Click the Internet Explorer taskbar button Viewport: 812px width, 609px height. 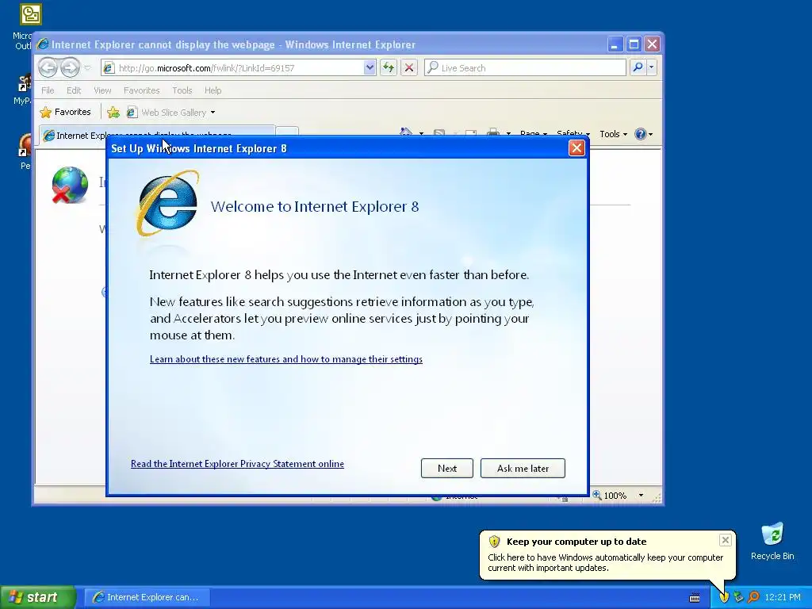tap(145, 597)
